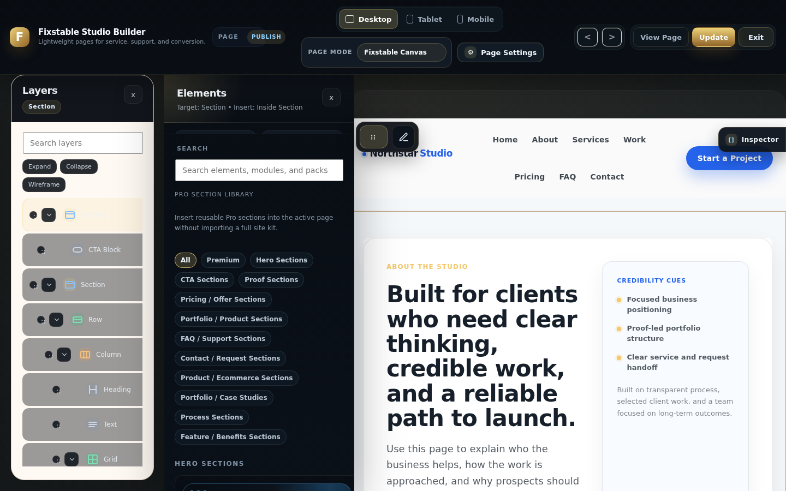The image size is (786, 491).
Task: Click the icon of the highlighted Section layer
Action: tap(70, 215)
